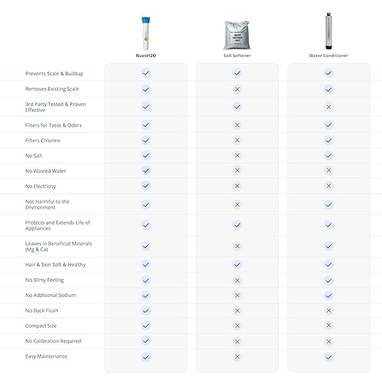Click Water Conditioner checkmark for Easy Maintenance
Image resolution: width=382 pixels, height=382 pixels.
click(x=329, y=357)
